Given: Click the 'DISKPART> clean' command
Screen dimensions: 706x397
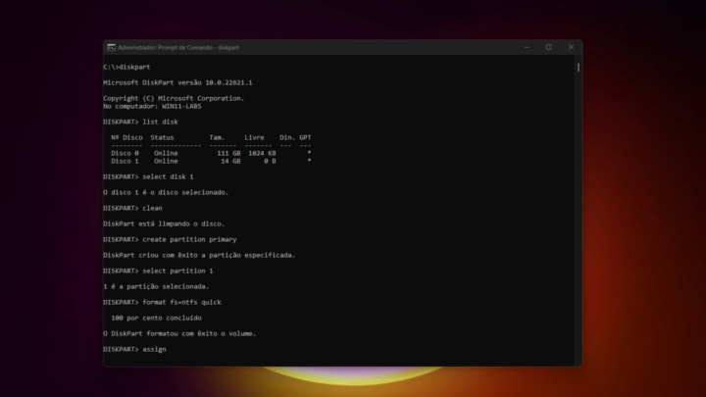Looking at the screenshot, I should click(132, 209).
